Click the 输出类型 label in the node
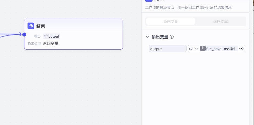This screenshot has height=125, width=254. pos(34,43)
